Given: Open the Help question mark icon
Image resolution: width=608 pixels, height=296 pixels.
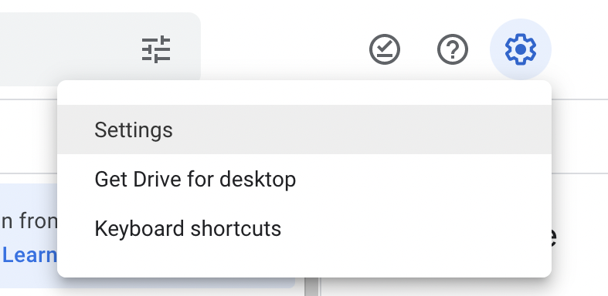Looking at the screenshot, I should tap(453, 49).
